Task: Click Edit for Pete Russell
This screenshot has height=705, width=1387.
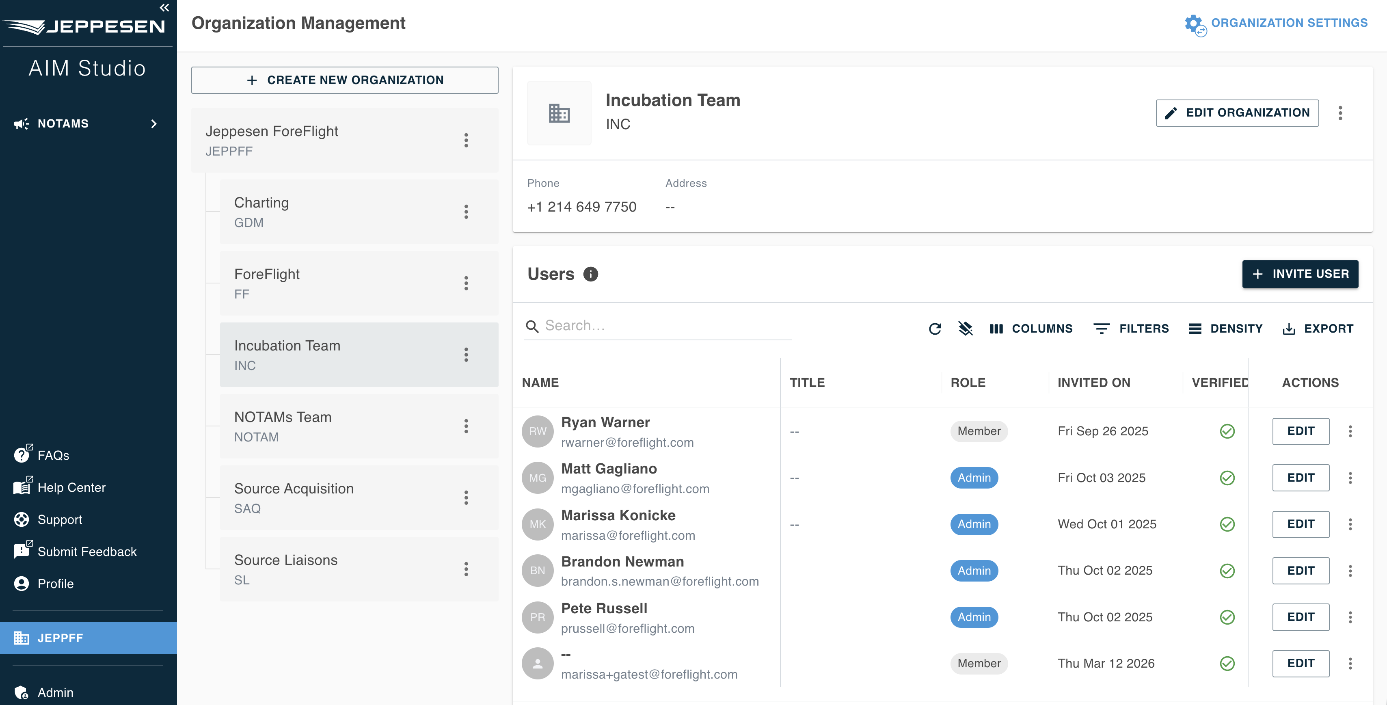Action: 1301,617
